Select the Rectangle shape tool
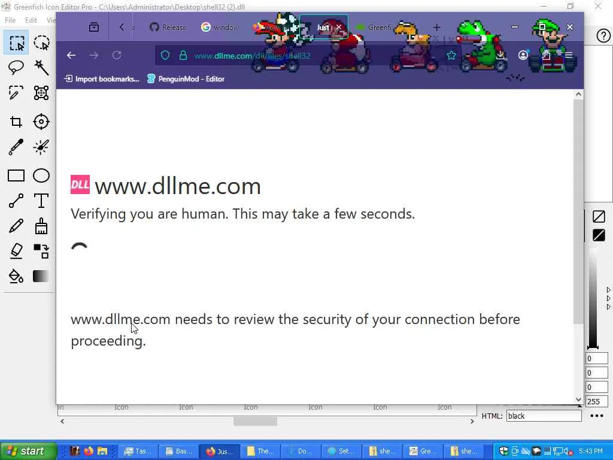This screenshot has width=613, height=460. [x=16, y=175]
